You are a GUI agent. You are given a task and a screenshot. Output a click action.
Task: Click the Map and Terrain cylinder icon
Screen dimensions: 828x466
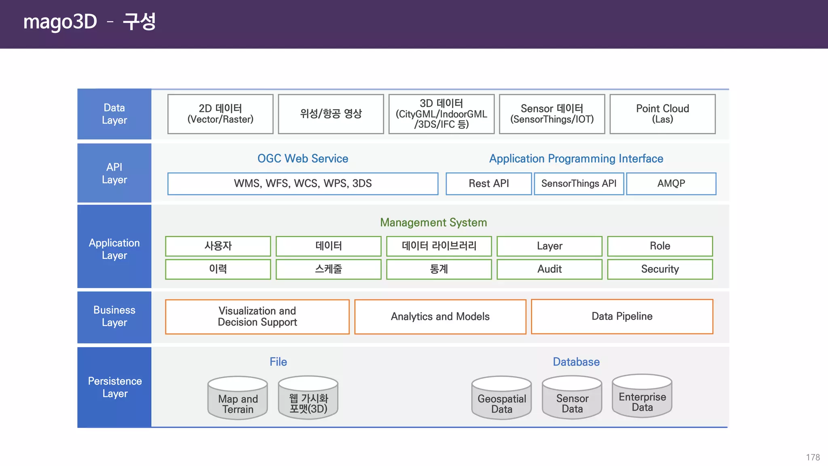(238, 398)
